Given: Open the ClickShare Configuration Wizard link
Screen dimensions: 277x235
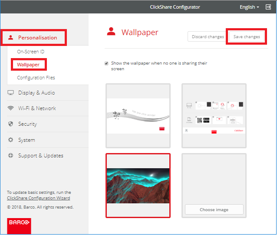Looking at the screenshot, I should pyautogui.click(x=39, y=198).
